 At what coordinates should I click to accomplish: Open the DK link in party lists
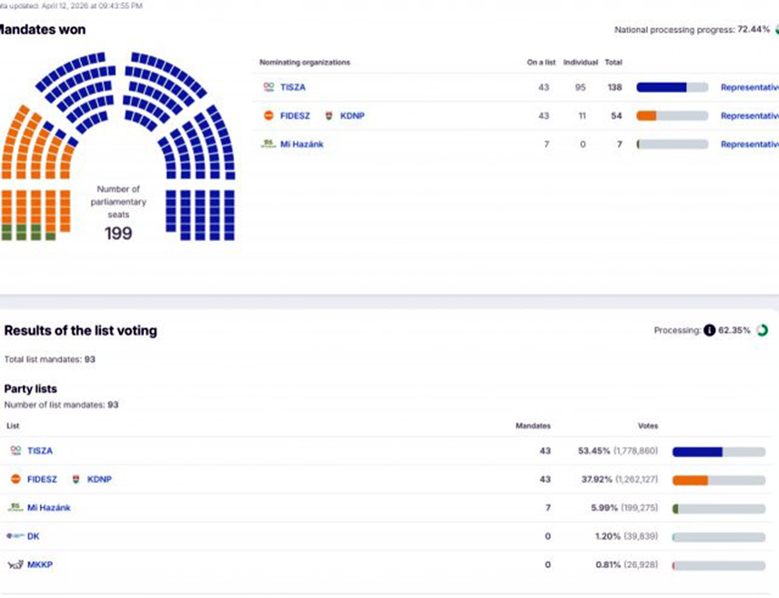34,536
